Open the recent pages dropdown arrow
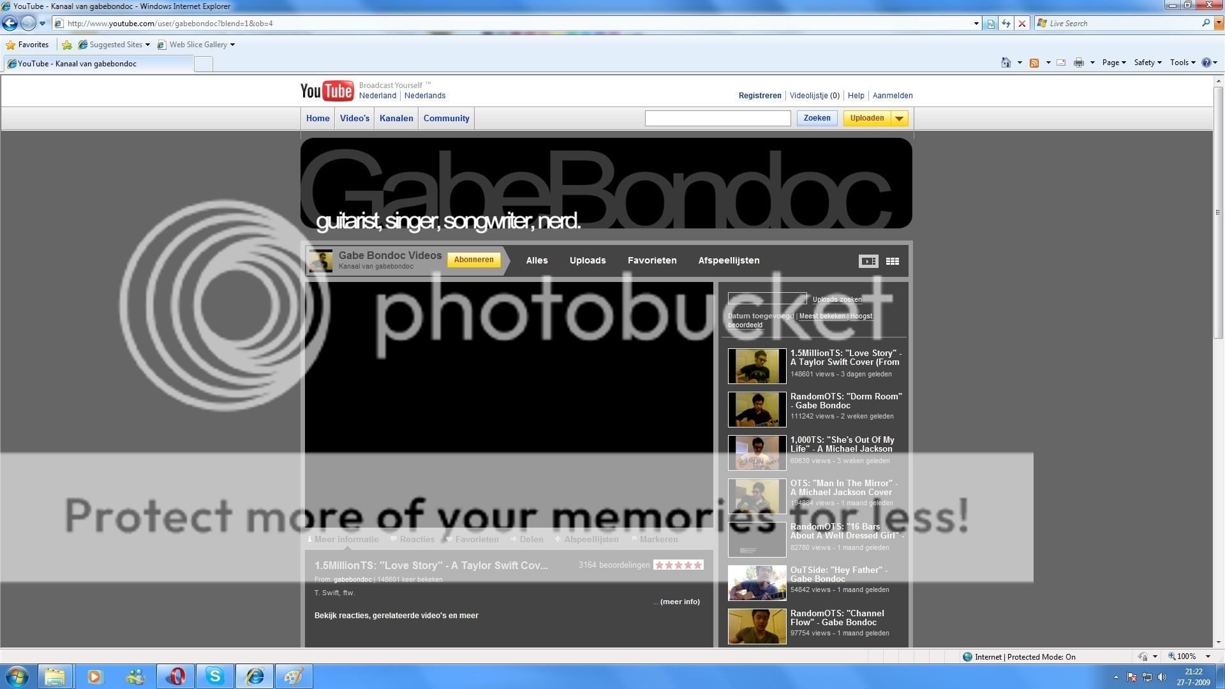Screen dimensions: 1225x689 pyautogui.click(x=43, y=24)
